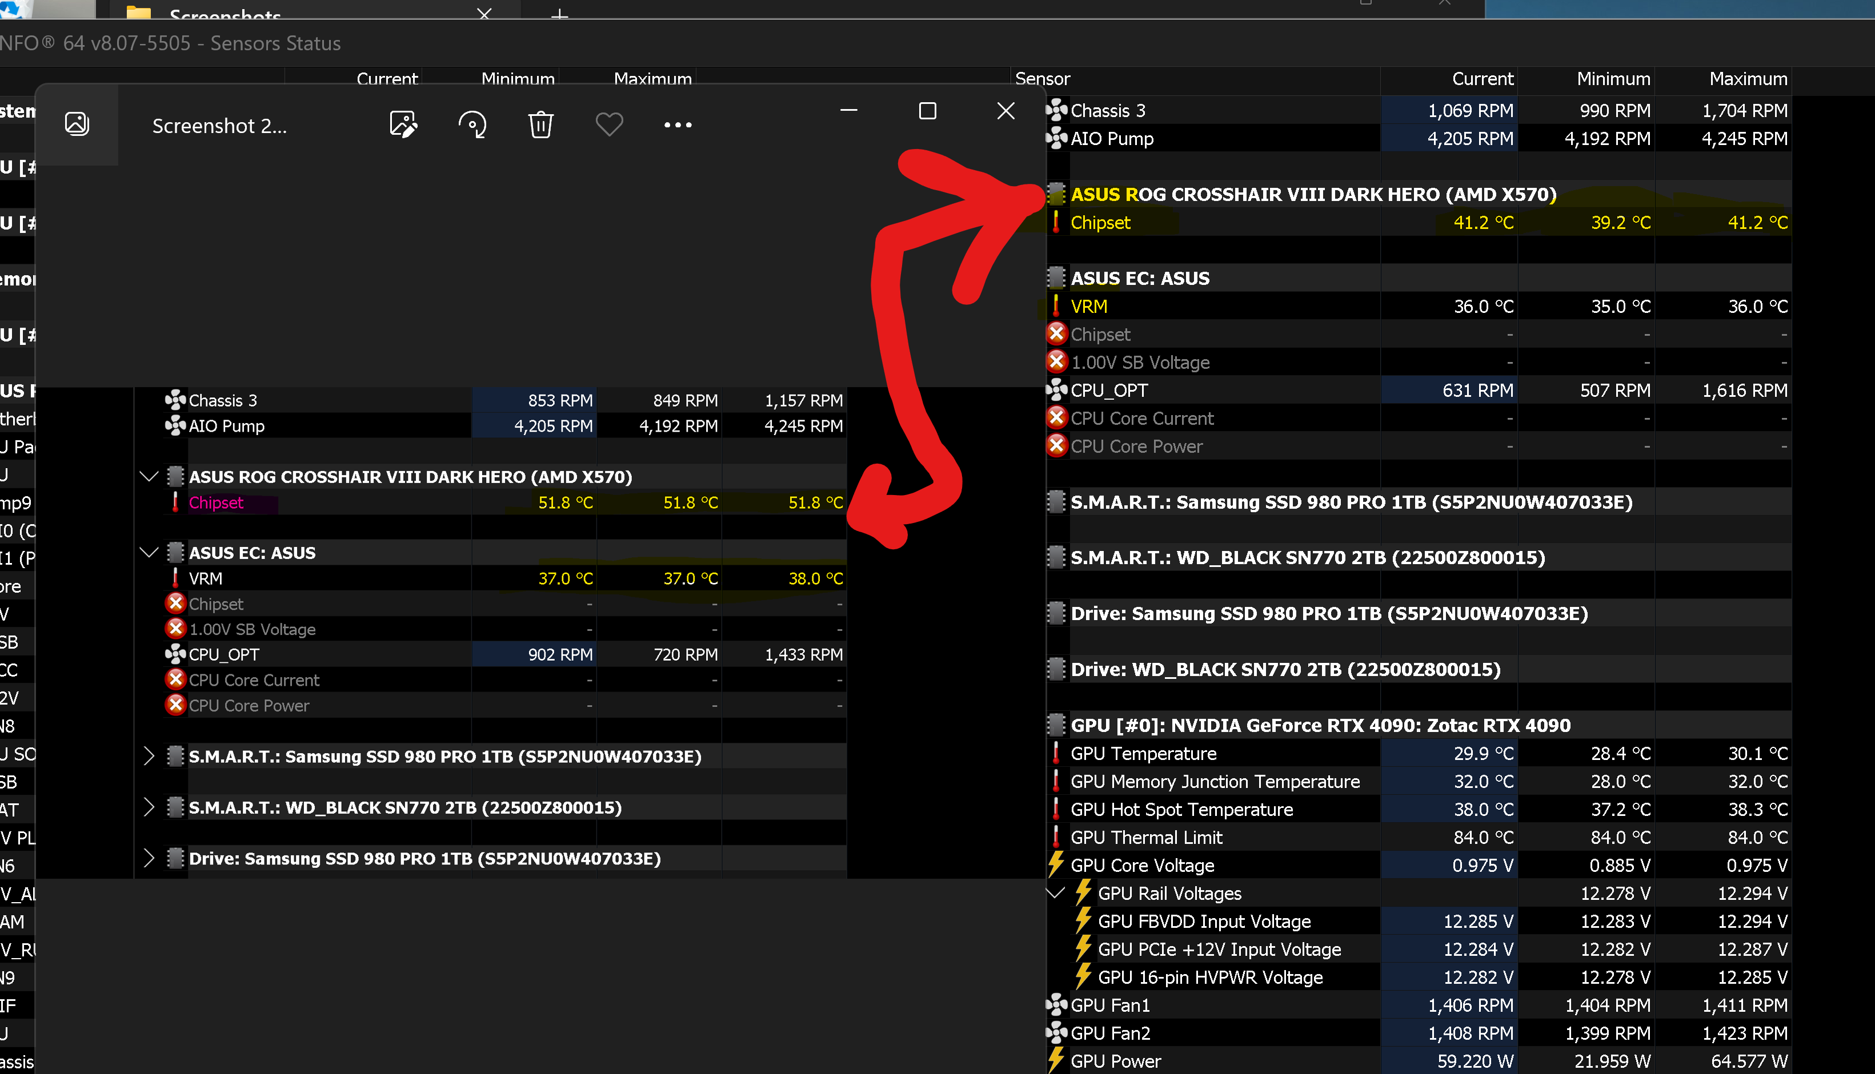Click the 4,205 RPM AIO Pump value in HWiNFO
Screen dimensions: 1875x1074
(x=1470, y=139)
